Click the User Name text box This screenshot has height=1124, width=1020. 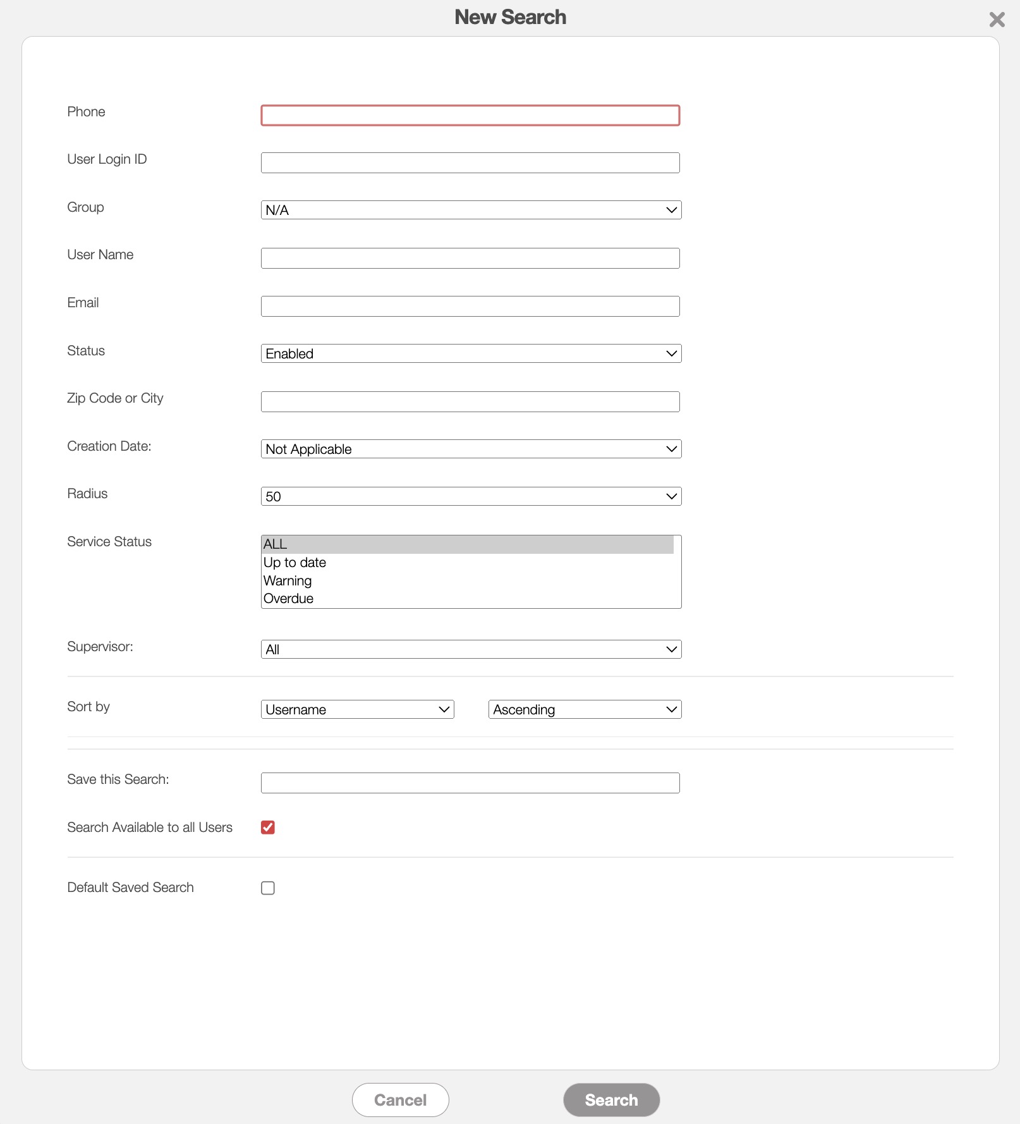[470, 259]
